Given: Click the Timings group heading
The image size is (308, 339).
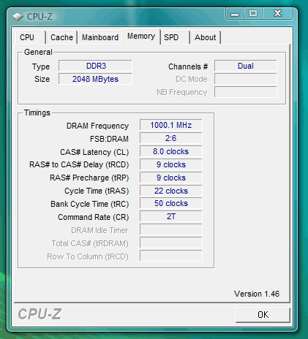Looking at the screenshot, I should (37, 113).
